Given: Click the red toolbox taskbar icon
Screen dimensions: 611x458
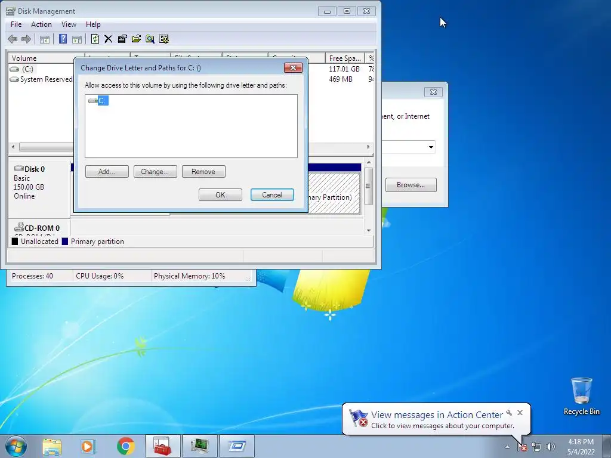Looking at the screenshot, I should [162, 446].
